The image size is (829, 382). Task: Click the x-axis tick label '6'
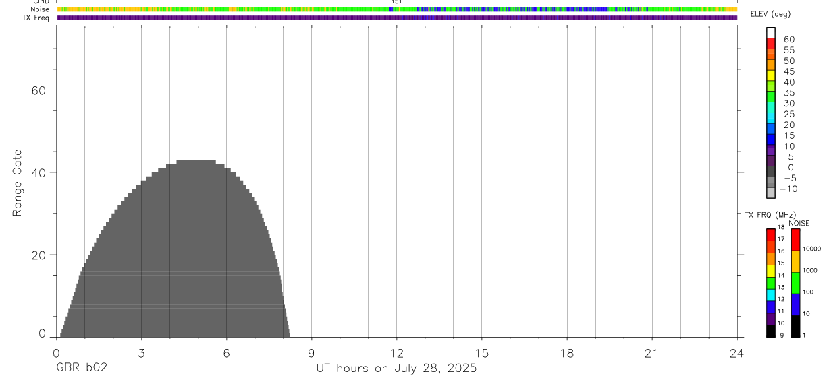[x=226, y=354]
